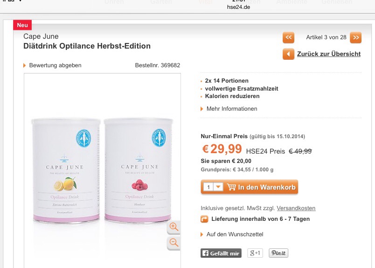Zoom in on the product image
The width and height of the screenshot is (375, 268).
[x=174, y=226]
